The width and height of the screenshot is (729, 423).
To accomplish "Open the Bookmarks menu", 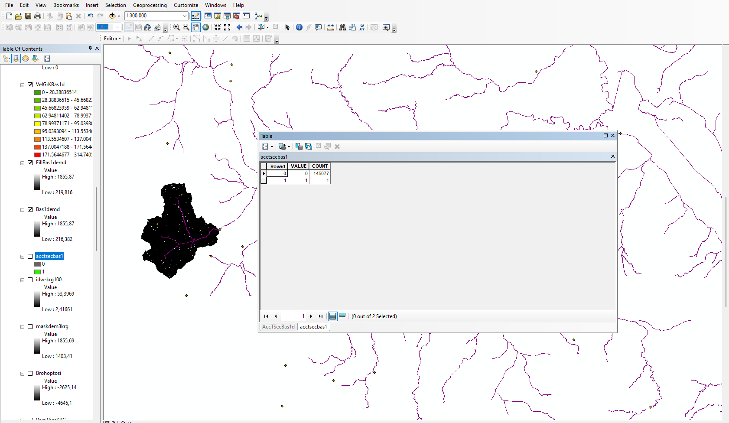I will (66, 5).
